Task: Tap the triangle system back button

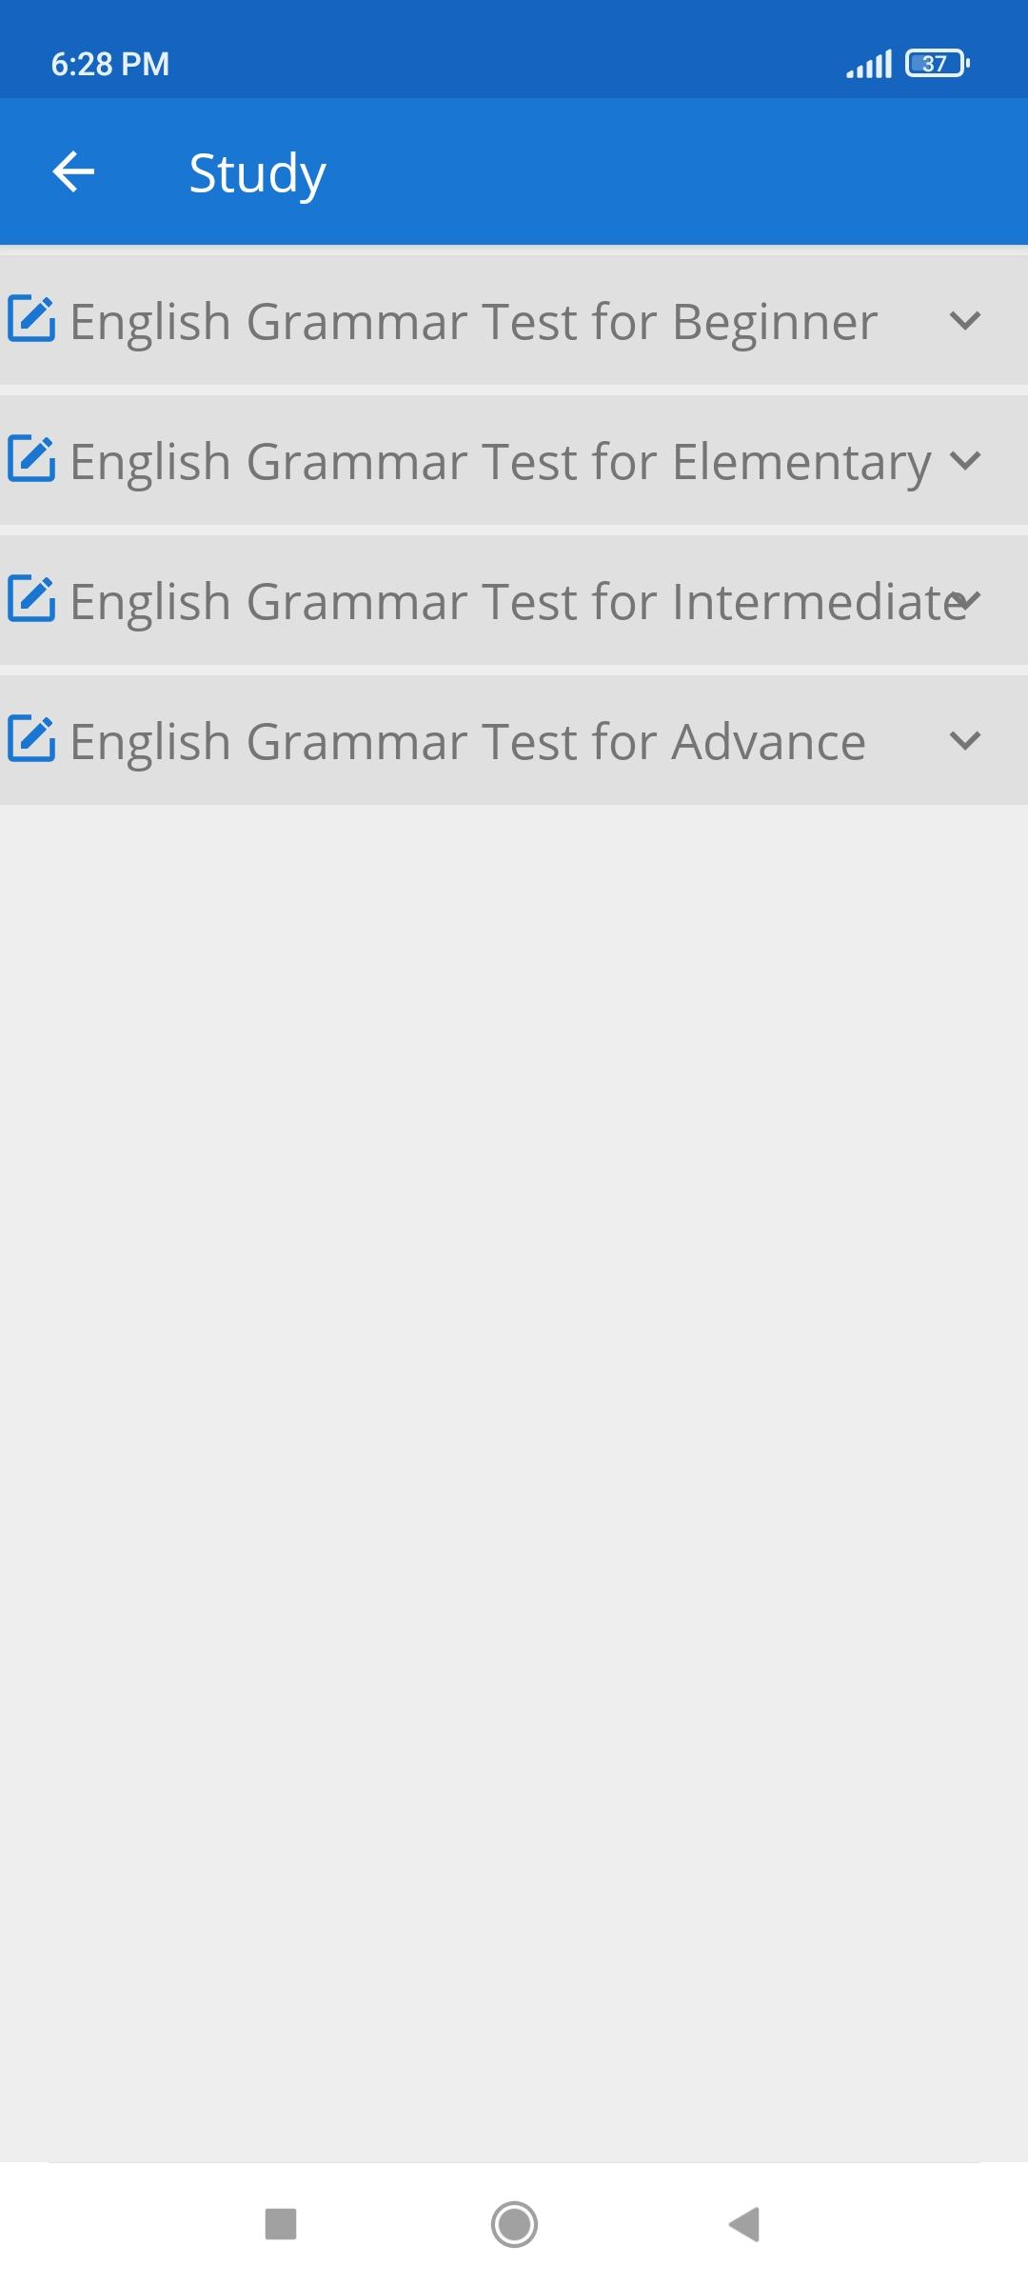Action: pyautogui.click(x=744, y=2224)
